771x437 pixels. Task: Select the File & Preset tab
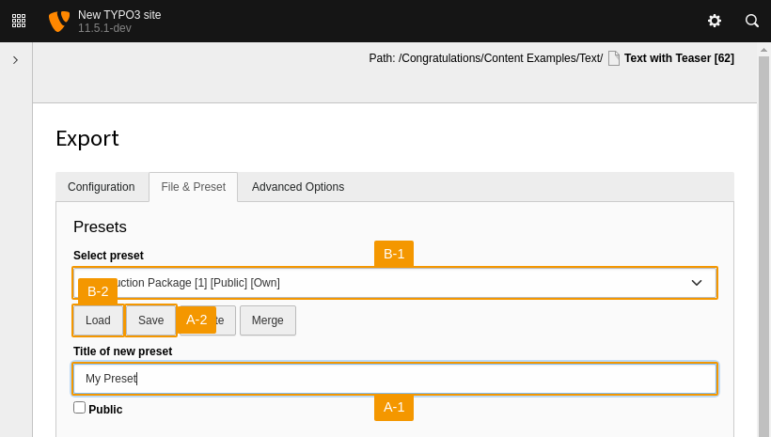point(193,187)
